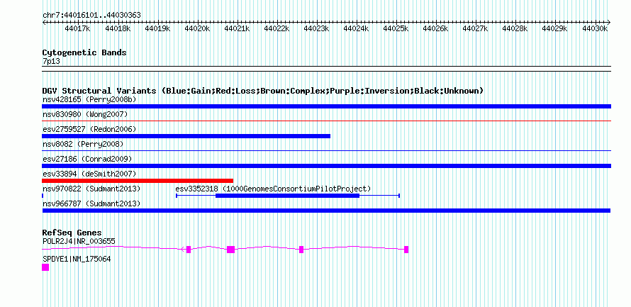Click the 44020k ruler tick label
This screenshot has height=307, width=631.
click(197, 29)
